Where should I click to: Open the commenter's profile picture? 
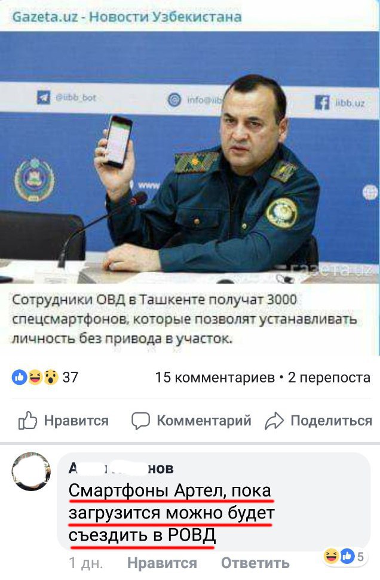click(x=31, y=471)
